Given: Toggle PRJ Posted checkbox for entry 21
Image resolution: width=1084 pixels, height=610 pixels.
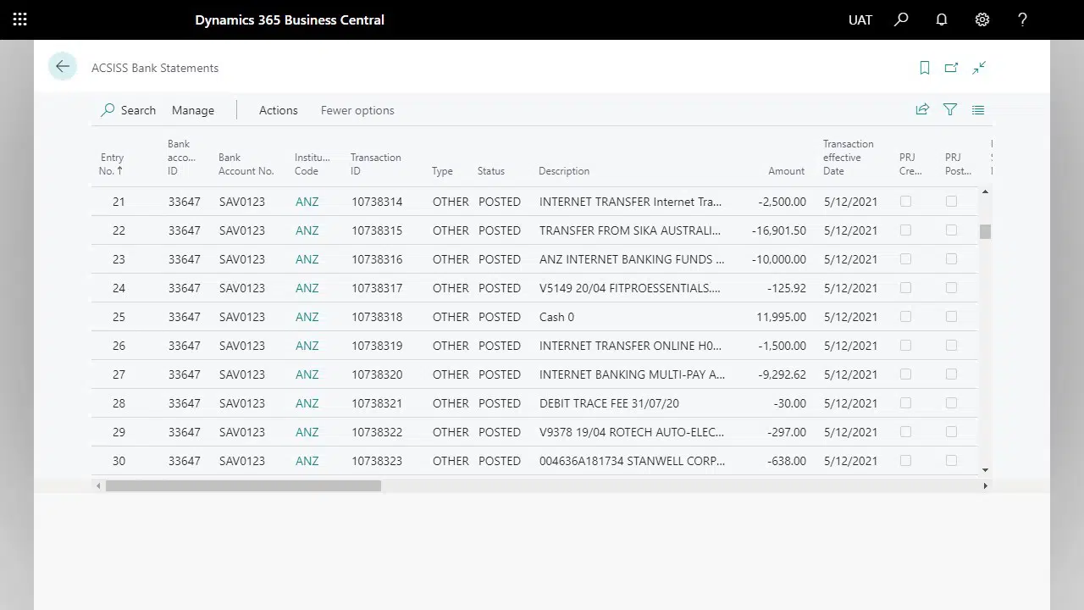Looking at the screenshot, I should coord(951,202).
